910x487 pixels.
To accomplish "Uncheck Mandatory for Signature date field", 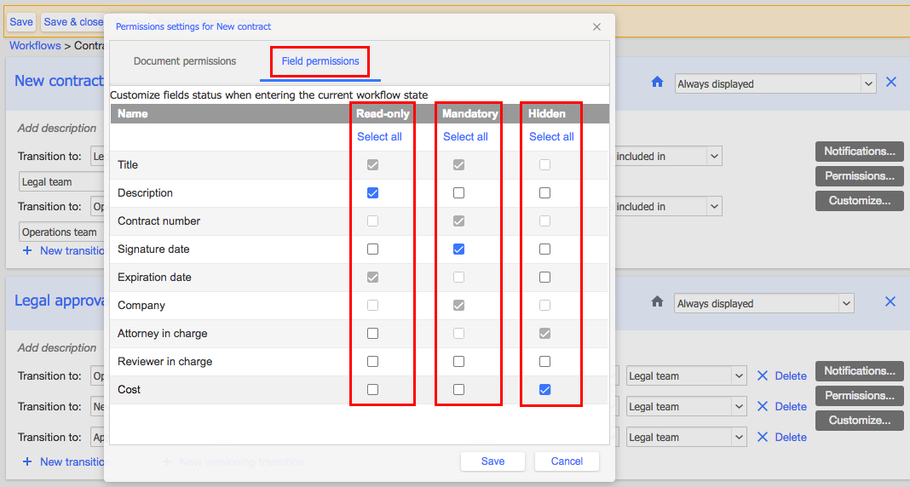I will (458, 249).
